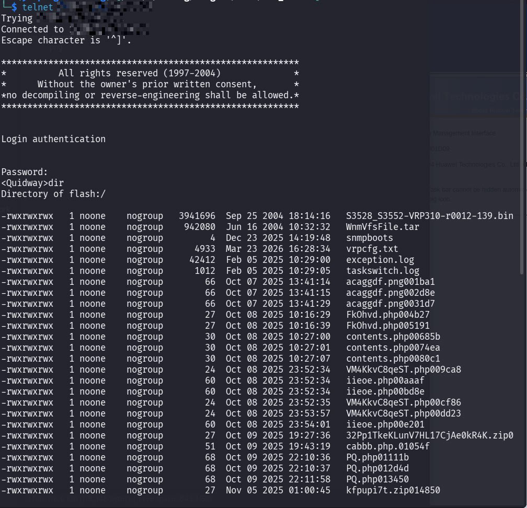Click acaggdf.png001ba1 filename

[390, 282]
